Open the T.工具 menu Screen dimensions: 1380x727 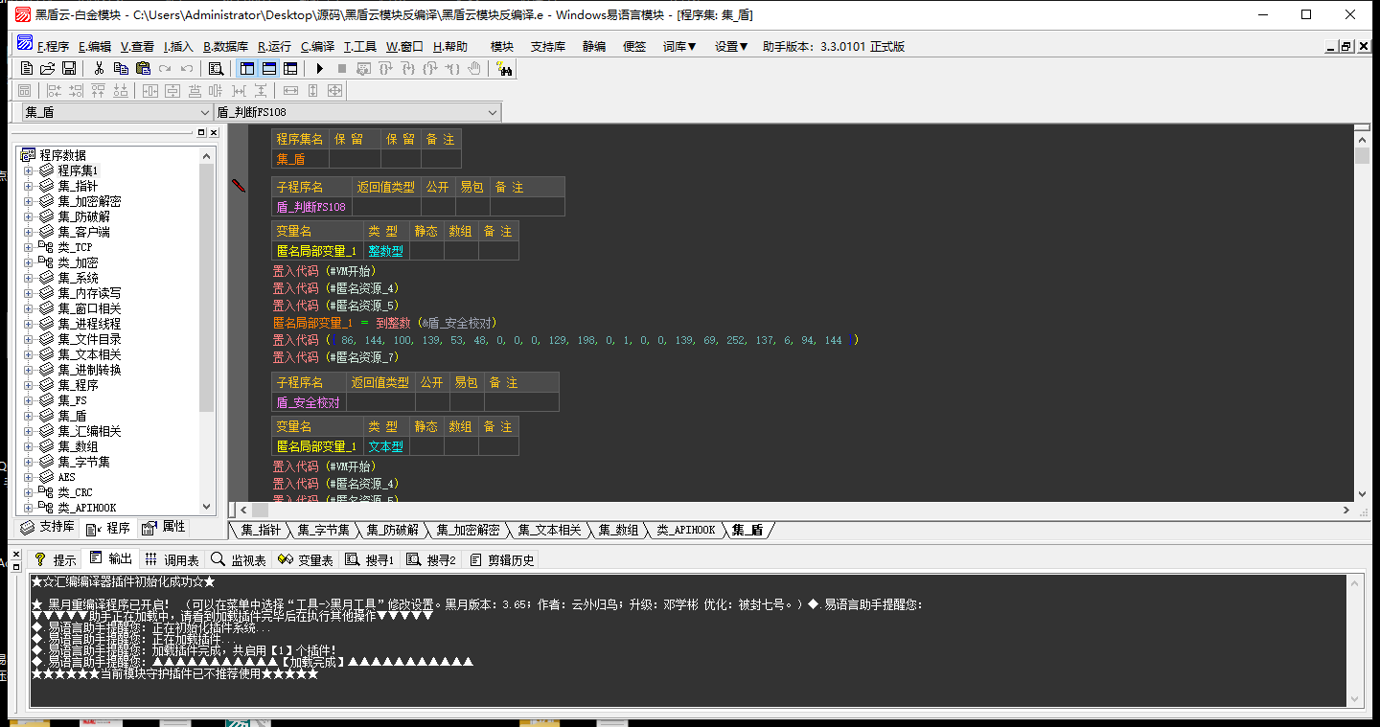tap(360, 46)
